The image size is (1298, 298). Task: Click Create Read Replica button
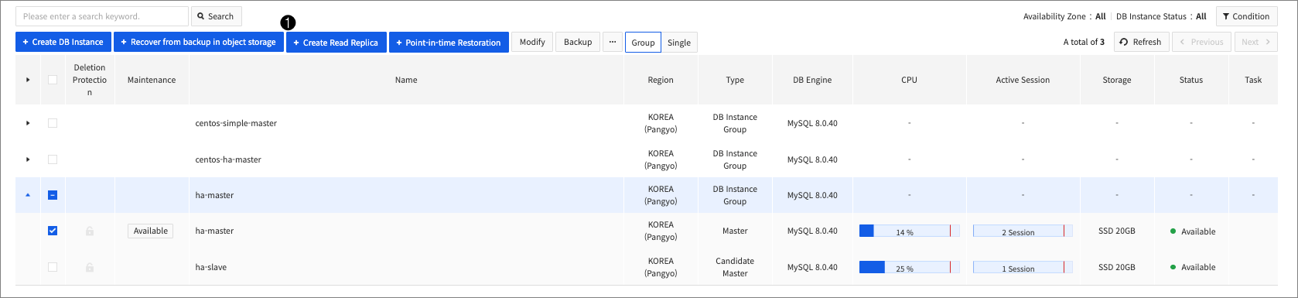(336, 42)
